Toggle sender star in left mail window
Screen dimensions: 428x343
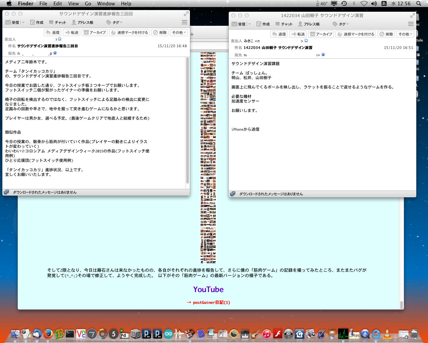[x=60, y=39]
